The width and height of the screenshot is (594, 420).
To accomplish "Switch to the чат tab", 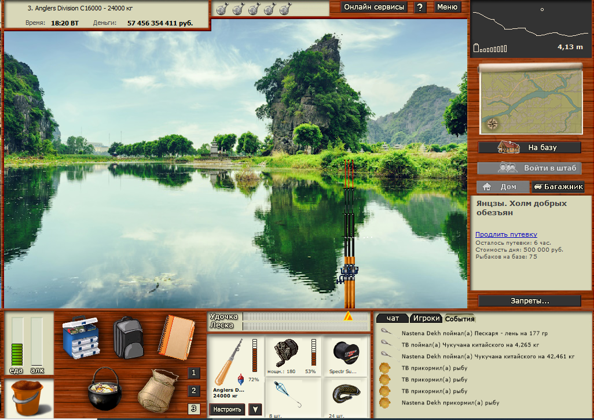I will point(393,319).
